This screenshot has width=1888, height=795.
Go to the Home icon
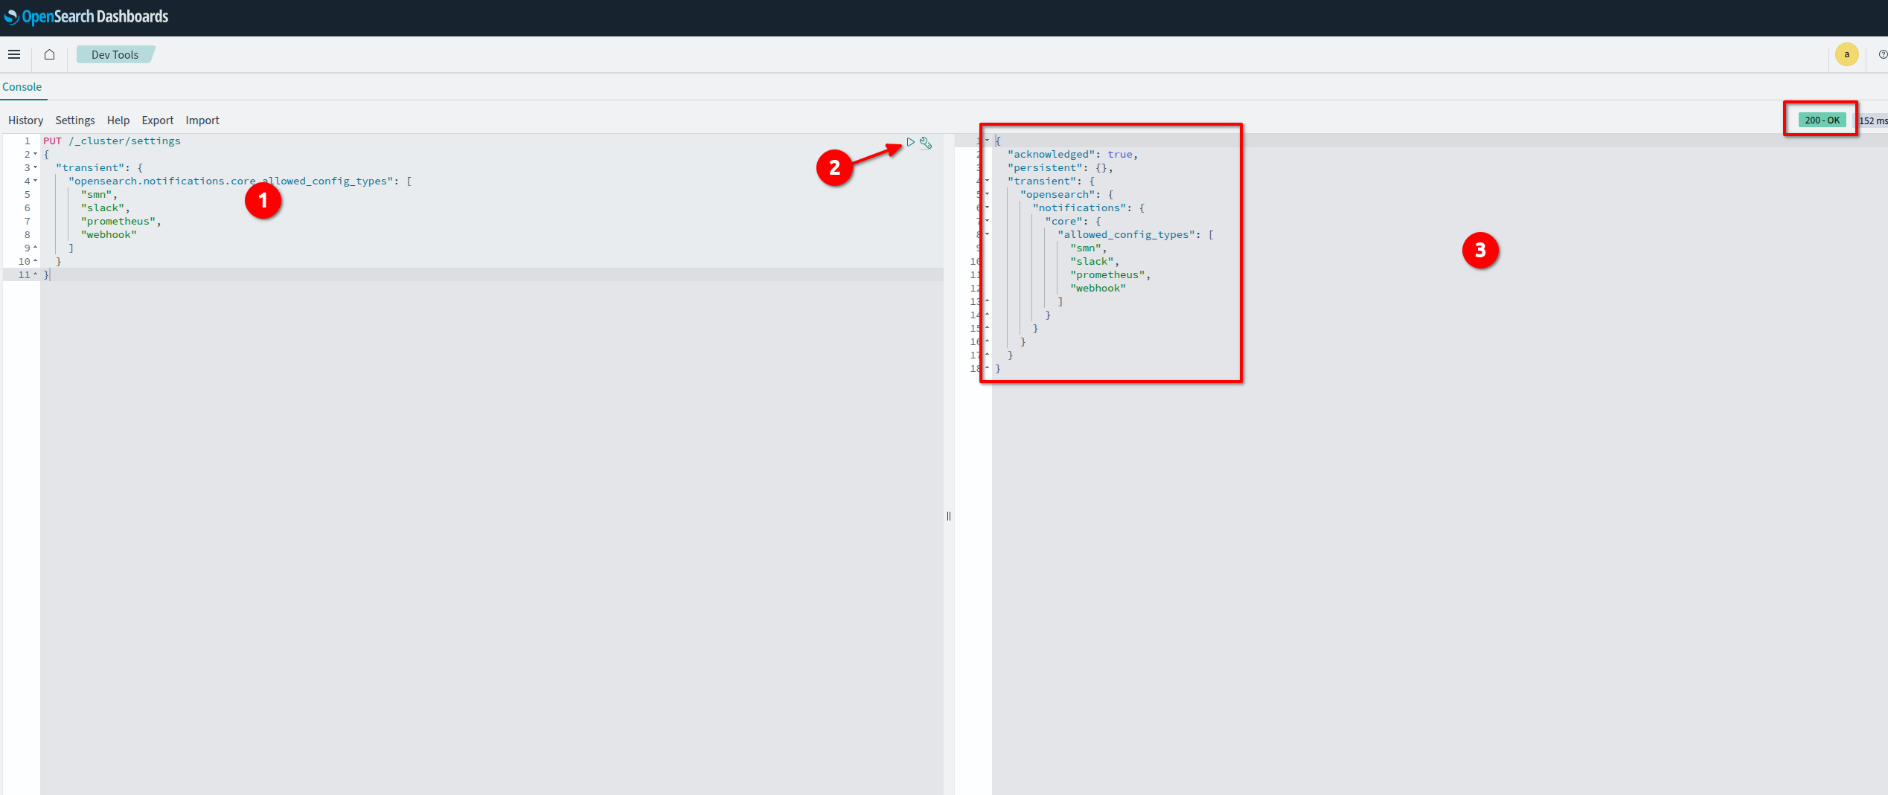50,54
